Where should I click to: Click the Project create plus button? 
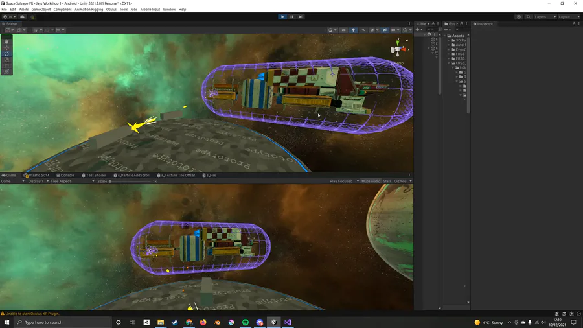(x=447, y=29)
